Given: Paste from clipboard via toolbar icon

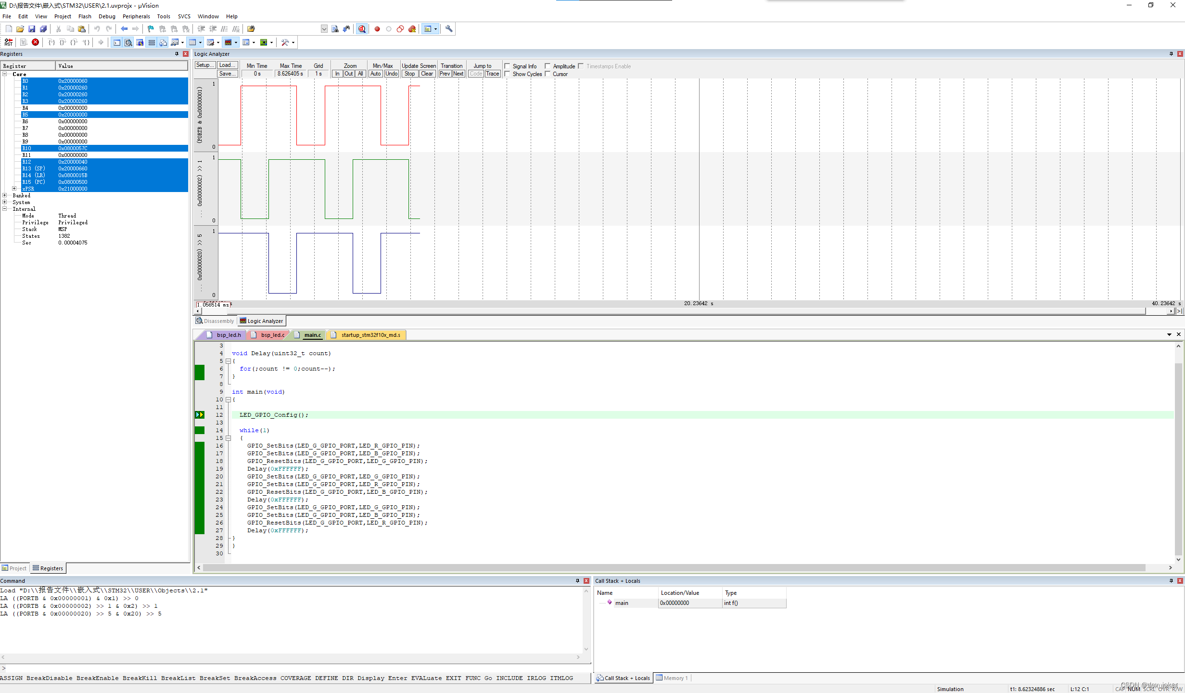Looking at the screenshot, I should [x=82, y=29].
